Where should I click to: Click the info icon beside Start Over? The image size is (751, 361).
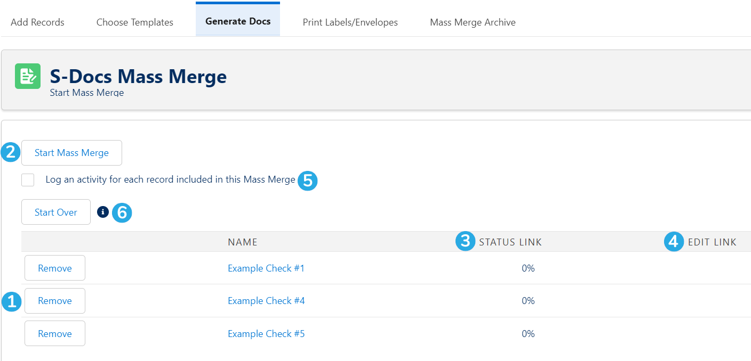[x=103, y=212]
